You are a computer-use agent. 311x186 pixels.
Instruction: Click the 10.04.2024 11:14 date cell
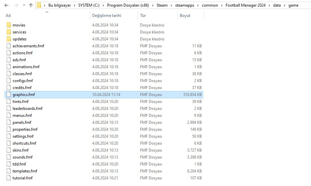pyautogui.click(x=106, y=95)
